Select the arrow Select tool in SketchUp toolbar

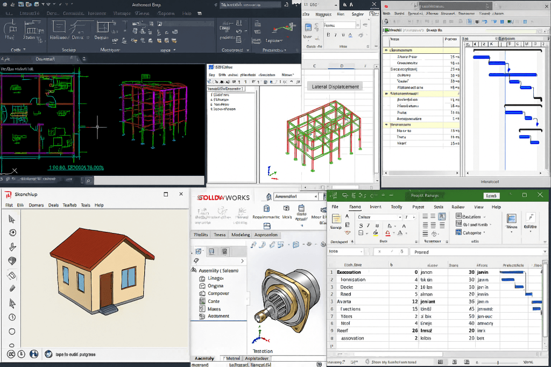click(x=12, y=219)
